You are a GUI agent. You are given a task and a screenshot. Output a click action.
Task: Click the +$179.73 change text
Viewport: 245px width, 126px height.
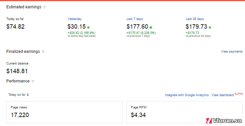(192, 33)
